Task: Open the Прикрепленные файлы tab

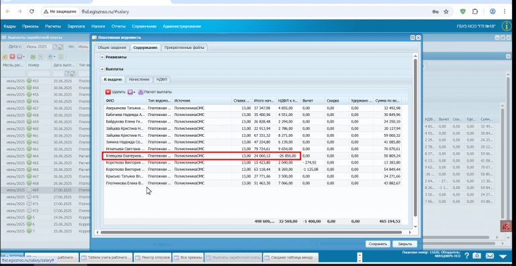Action: (x=184, y=48)
